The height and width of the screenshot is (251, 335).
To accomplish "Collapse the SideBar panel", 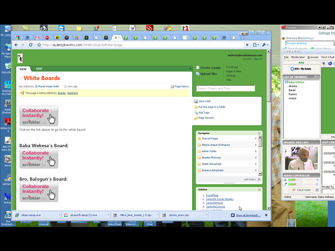I will coord(260,189).
